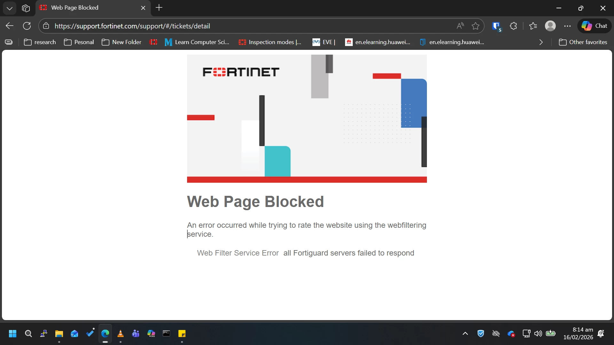Viewport: 614px width, 345px height.
Task: Click 'Web Filter Service Error' text
Action: pos(238,253)
